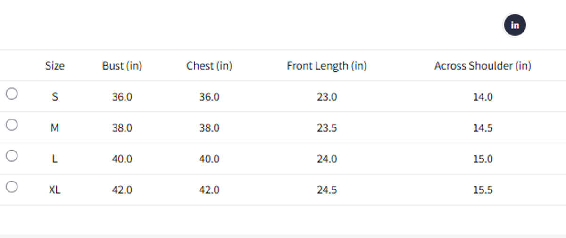Choose the size M radio button
The image size is (566, 238).
click(x=12, y=125)
